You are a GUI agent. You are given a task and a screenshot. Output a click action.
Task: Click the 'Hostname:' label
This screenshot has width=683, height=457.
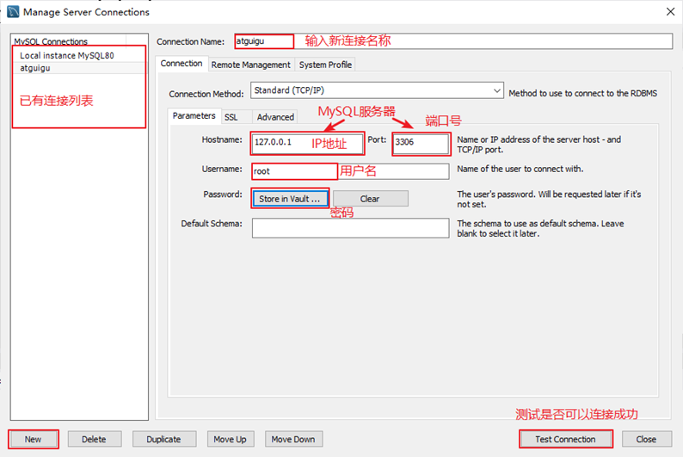[x=222, y=139]
